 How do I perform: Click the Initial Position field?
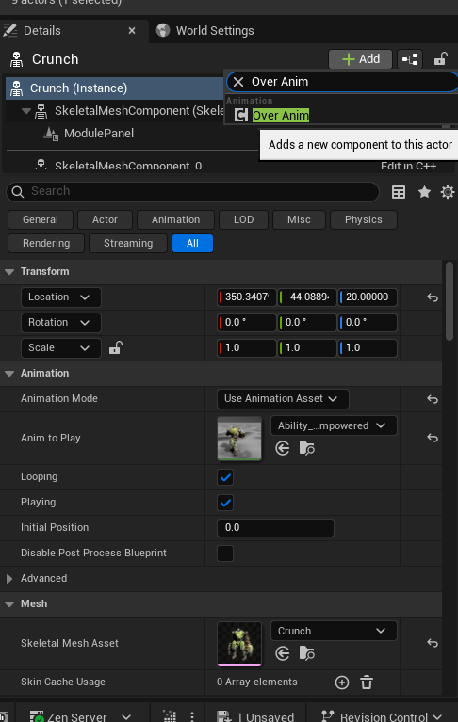coord(275,528)
